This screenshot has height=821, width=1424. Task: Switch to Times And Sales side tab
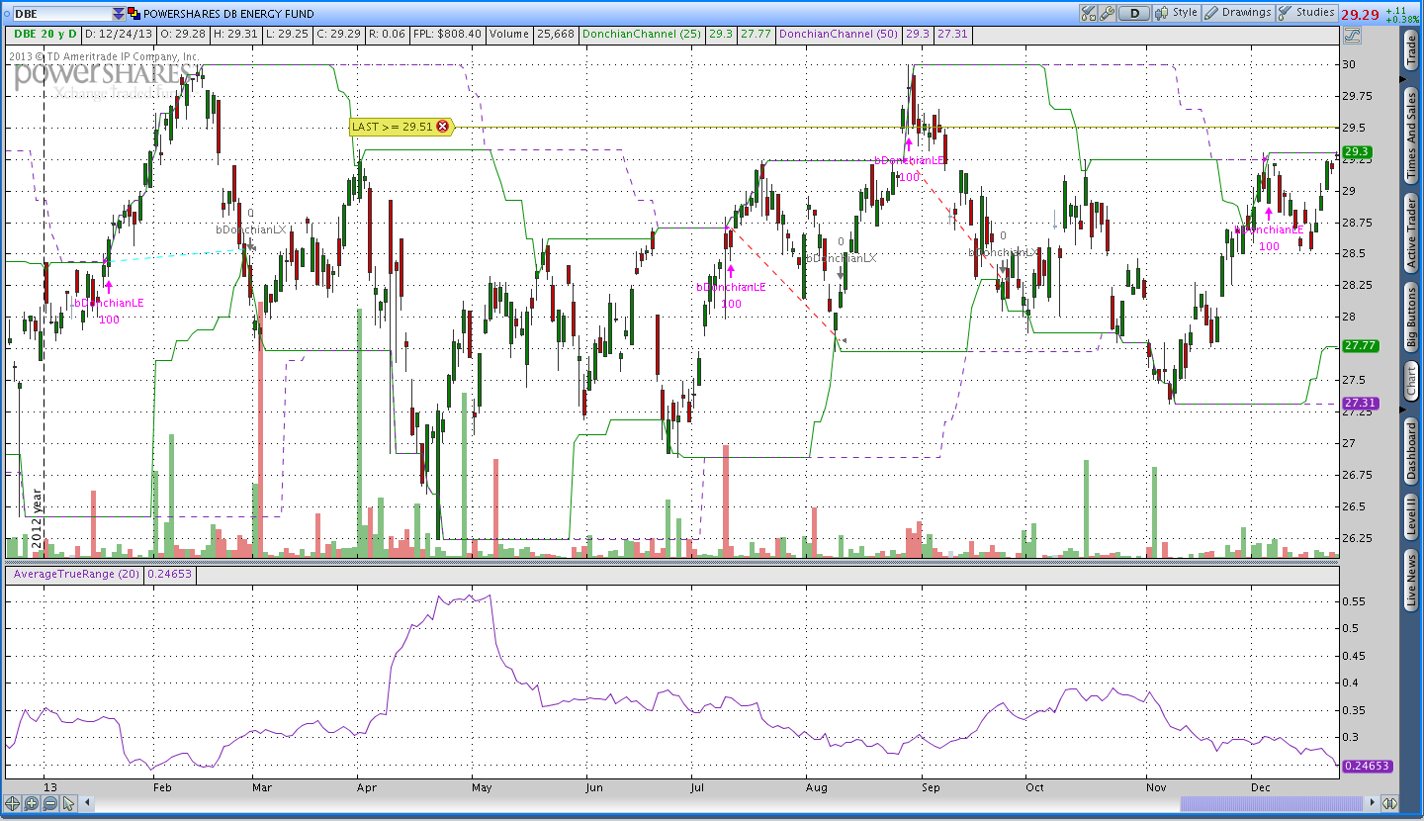[x=1411, y=135]
